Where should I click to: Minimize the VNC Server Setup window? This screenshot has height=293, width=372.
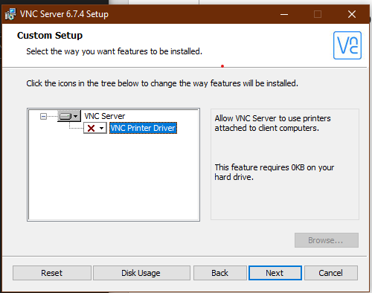(x=284, y=14)
